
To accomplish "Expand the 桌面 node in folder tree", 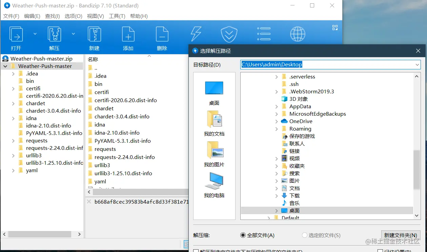I will (x=277, y=211).
